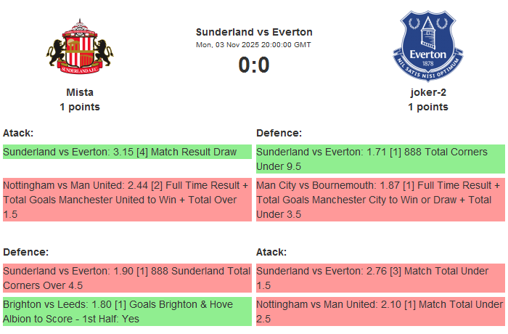Click the Manchester City Win or Draw bet
This screenshot has width=508, height=334.
pos(380,200)
